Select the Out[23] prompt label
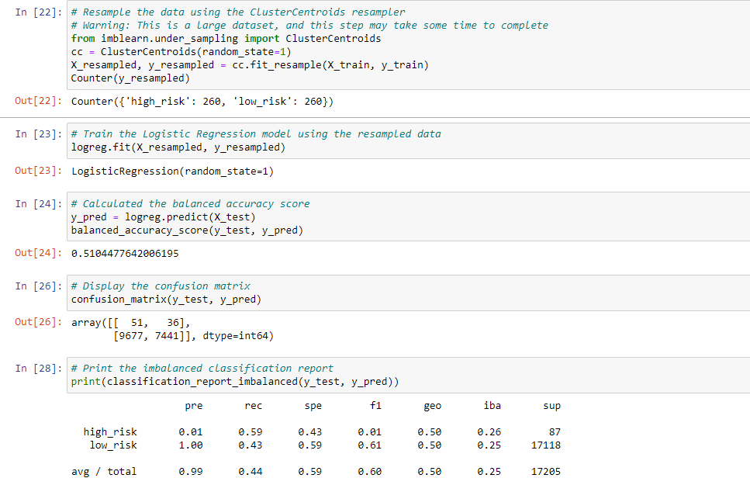The width and height of the screenshot is (750, 485). pyautogui.click(x=39, y=171)
